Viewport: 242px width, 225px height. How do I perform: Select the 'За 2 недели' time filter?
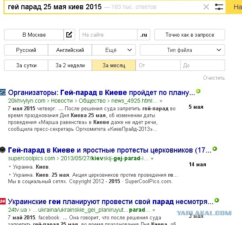coord(70,65)
